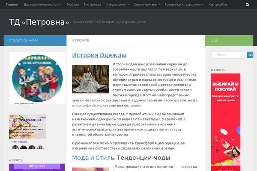Viewport: 257px width, 171px height.
Task: Click the paragraph starting Одежда существовала всегда
Action: pyautogui.click(x=128, y=124)
